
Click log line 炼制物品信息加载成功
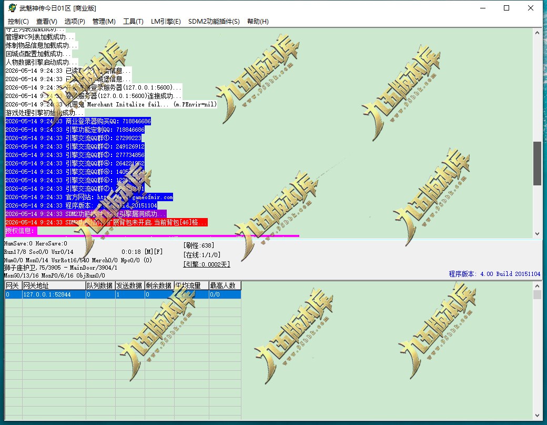pyautogui.click(x=42, y=45)
